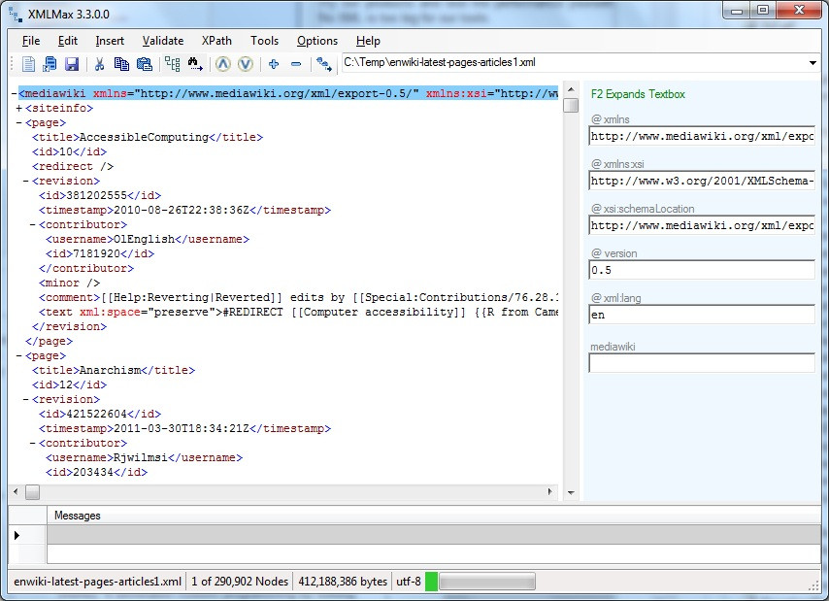This screenshot has height=601, width=829.
Task: Open the file path dropdown list
Action: (x=812, y=63)
